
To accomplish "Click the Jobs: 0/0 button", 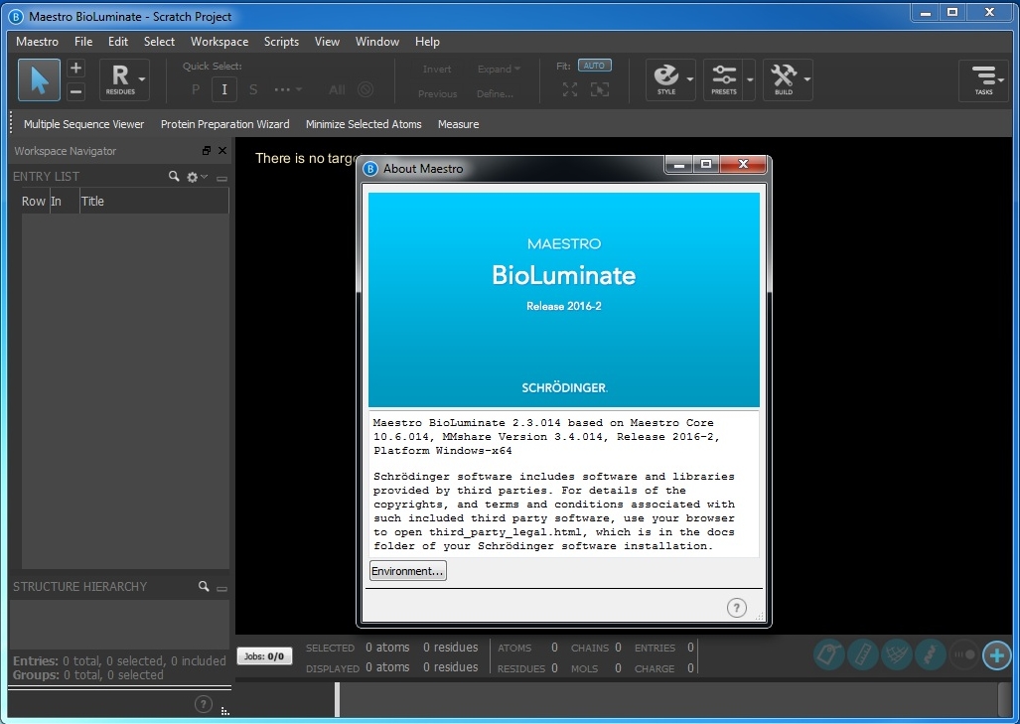I will [264, 656].
